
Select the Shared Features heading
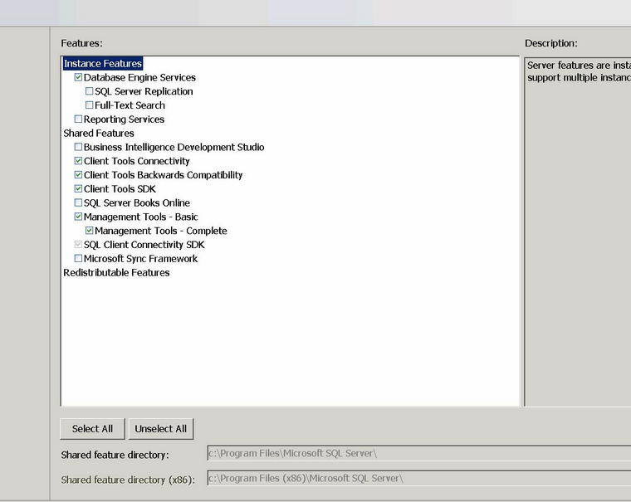pyautogui.click(x=99, y=133)
